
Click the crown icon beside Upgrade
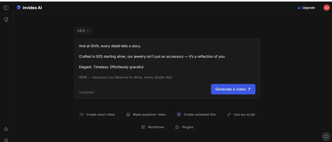tap(299, 8)
